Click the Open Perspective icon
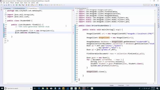 pyautogui.click(x=152, y=5)
